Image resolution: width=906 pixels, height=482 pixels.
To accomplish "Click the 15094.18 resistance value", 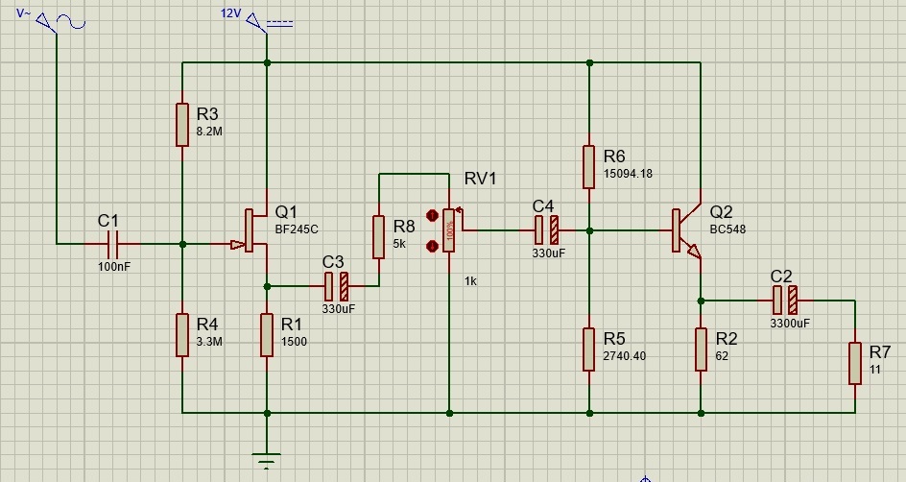I will point(628,174).
